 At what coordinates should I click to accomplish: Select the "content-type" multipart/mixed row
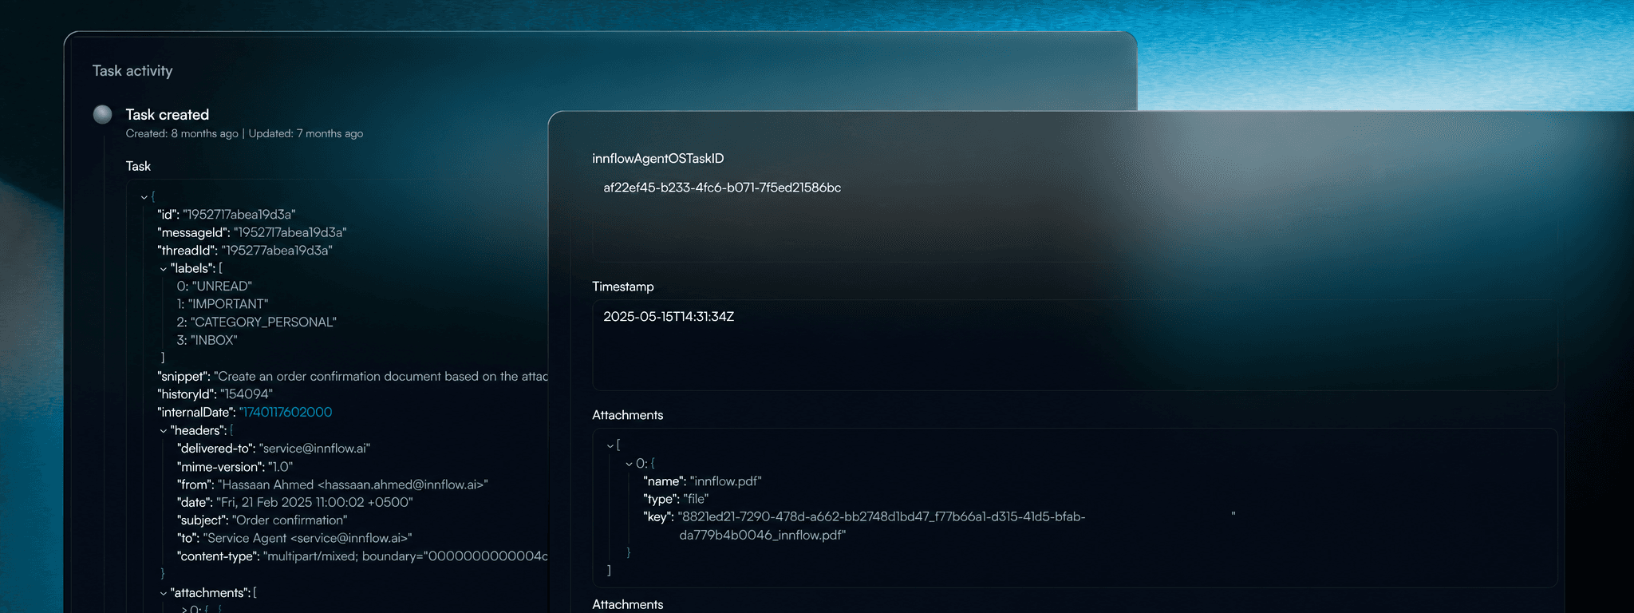[x=362, y=556]
